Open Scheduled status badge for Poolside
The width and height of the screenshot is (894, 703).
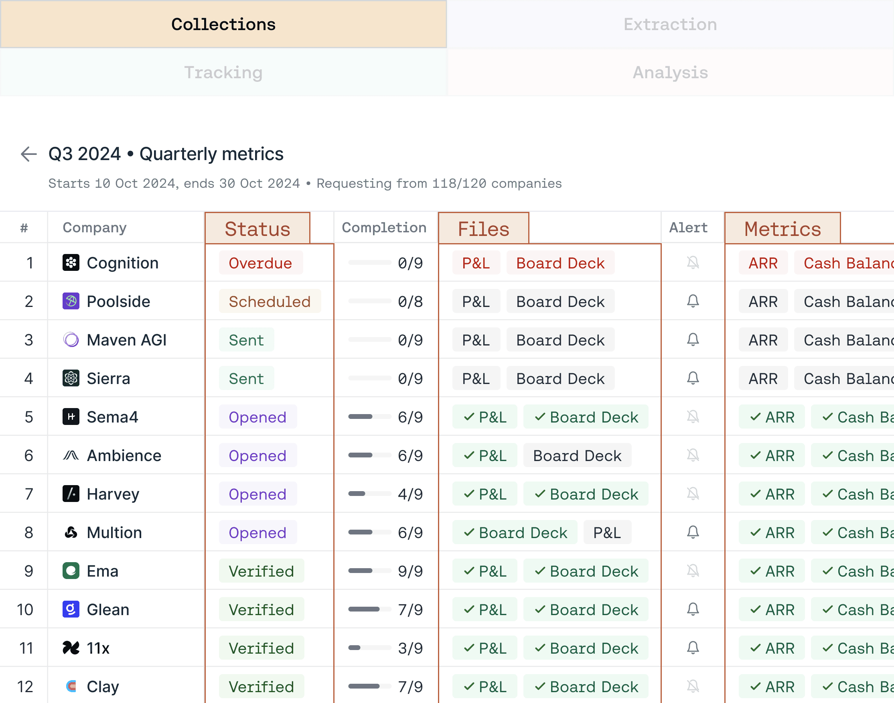coord(270,302)
